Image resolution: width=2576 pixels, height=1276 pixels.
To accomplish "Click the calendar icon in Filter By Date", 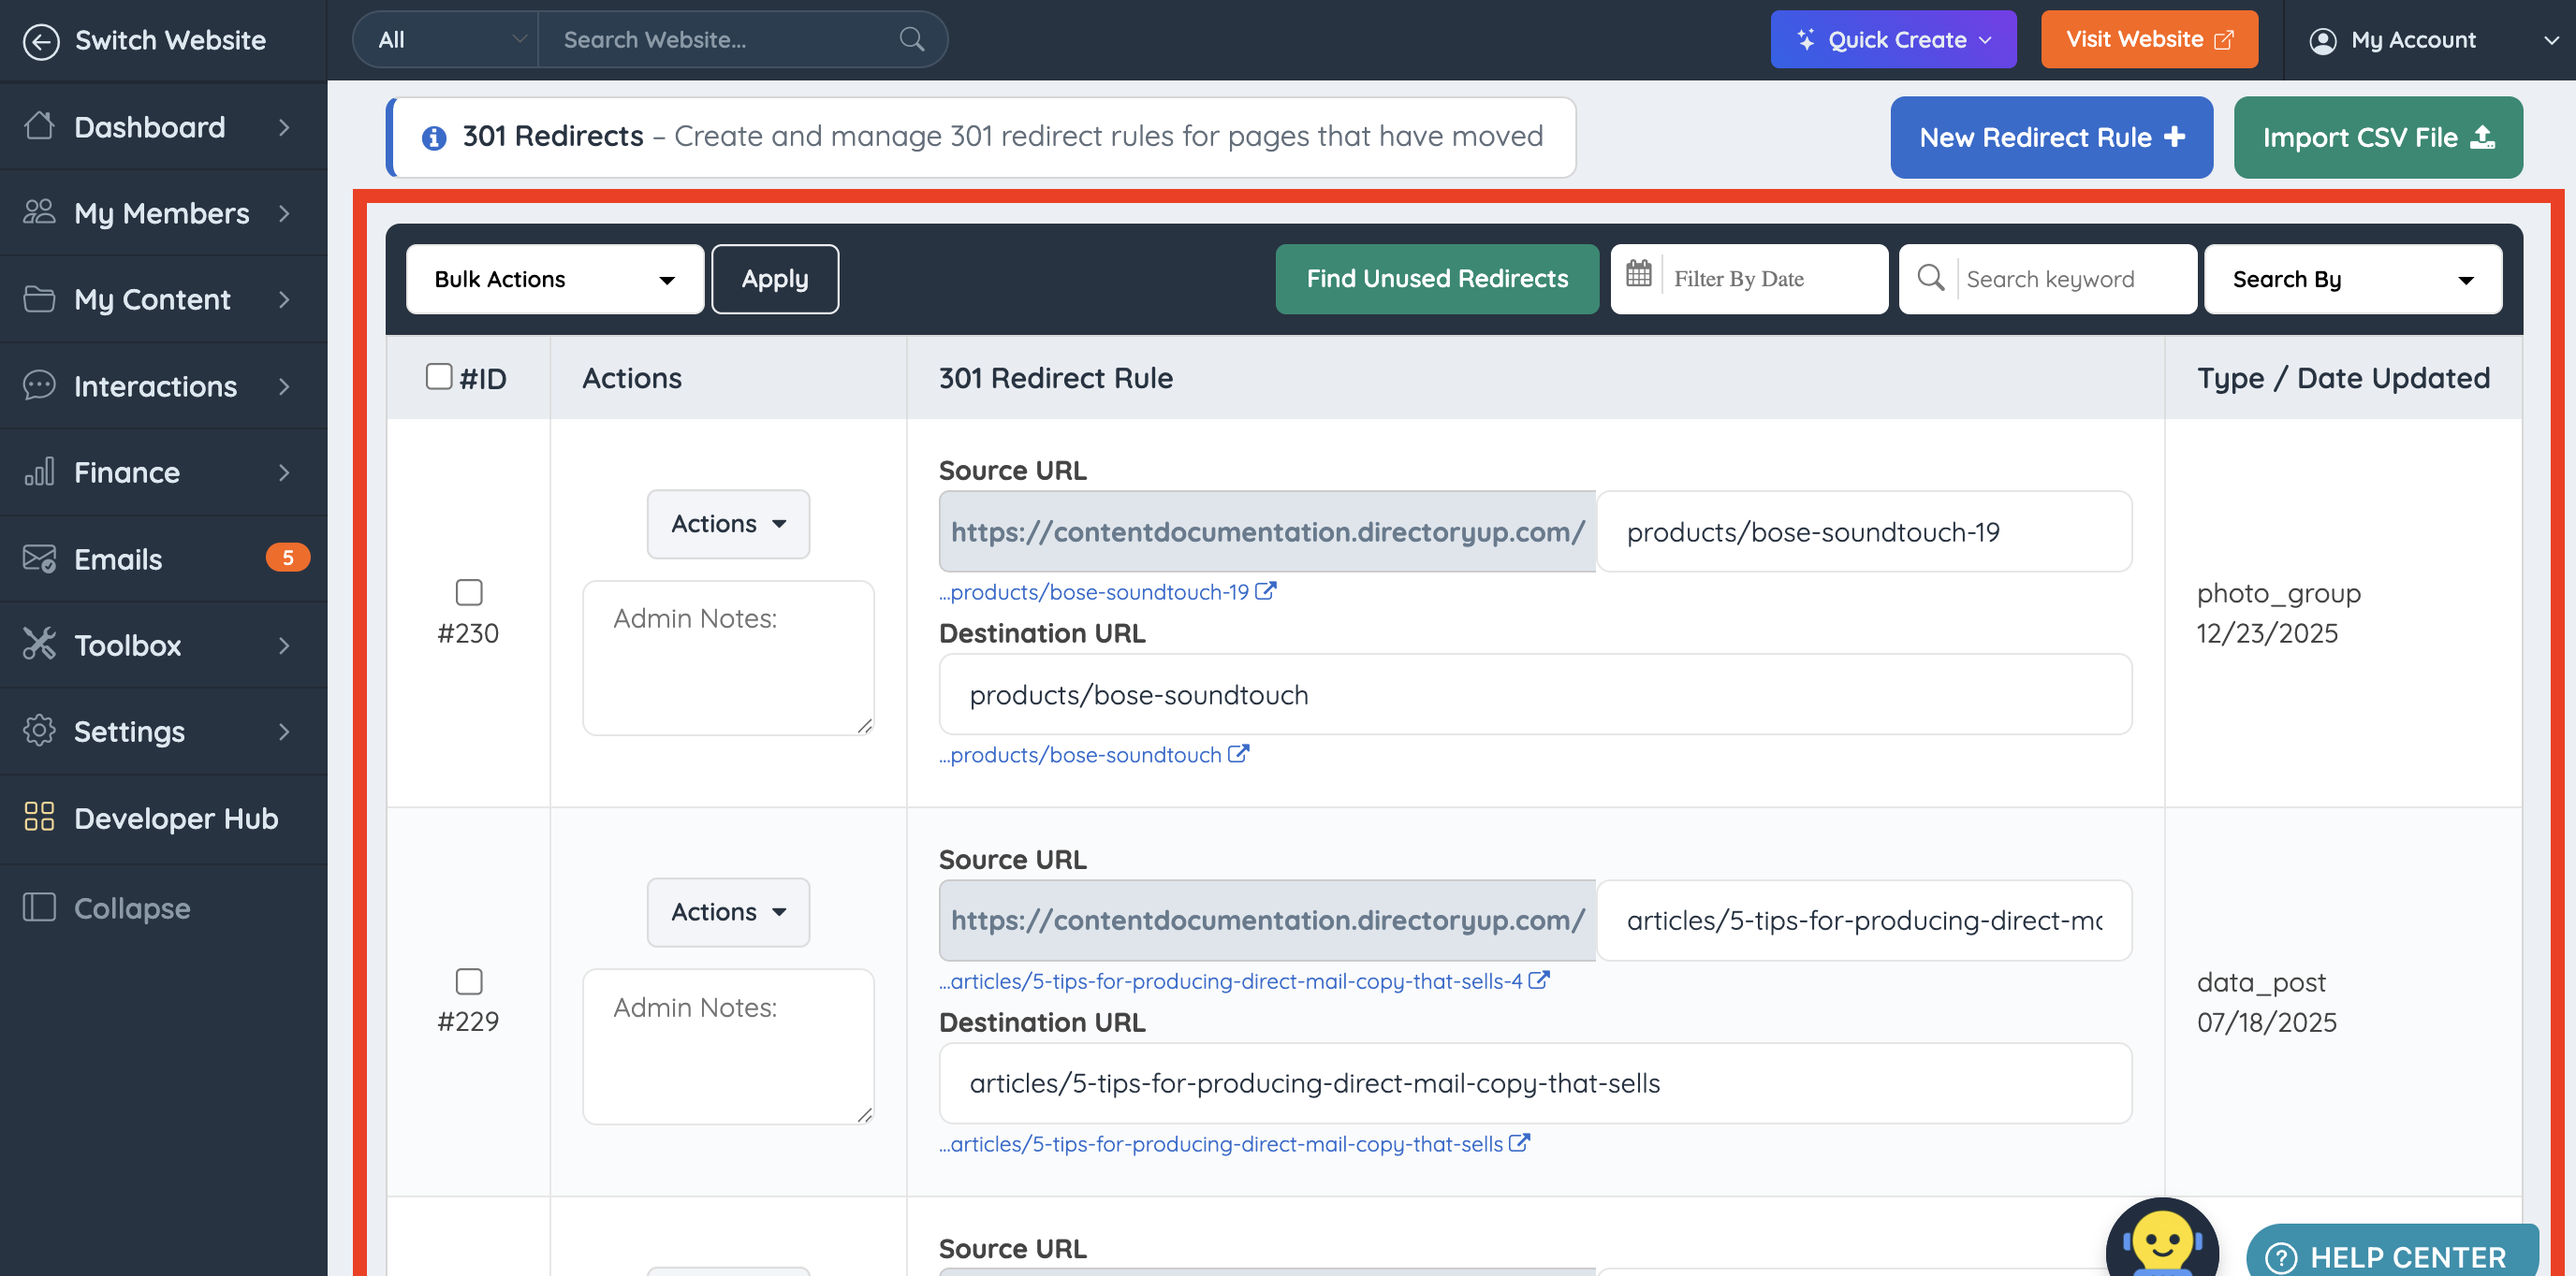I will pyautogui.click(x=1638, y=277).
